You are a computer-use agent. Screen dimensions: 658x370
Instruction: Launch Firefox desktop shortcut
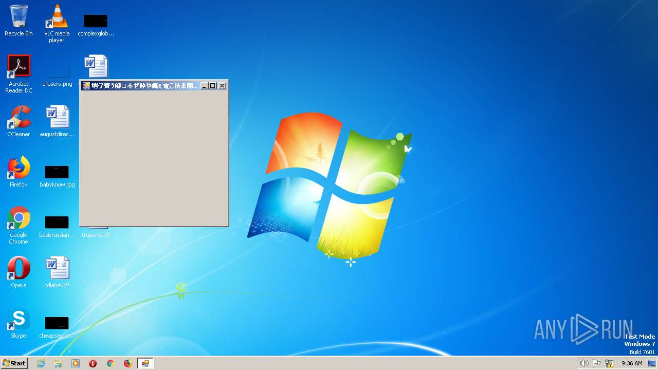click(19, 172)
